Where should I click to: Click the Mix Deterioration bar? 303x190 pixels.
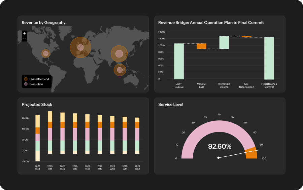pyautogui.click(x=246, y=37)
